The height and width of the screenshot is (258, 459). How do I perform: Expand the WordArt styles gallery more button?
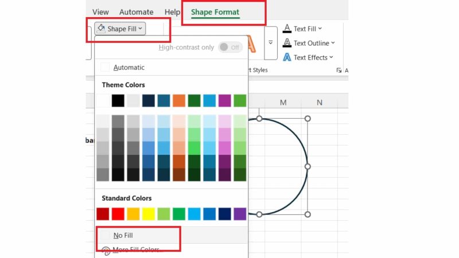271,42
